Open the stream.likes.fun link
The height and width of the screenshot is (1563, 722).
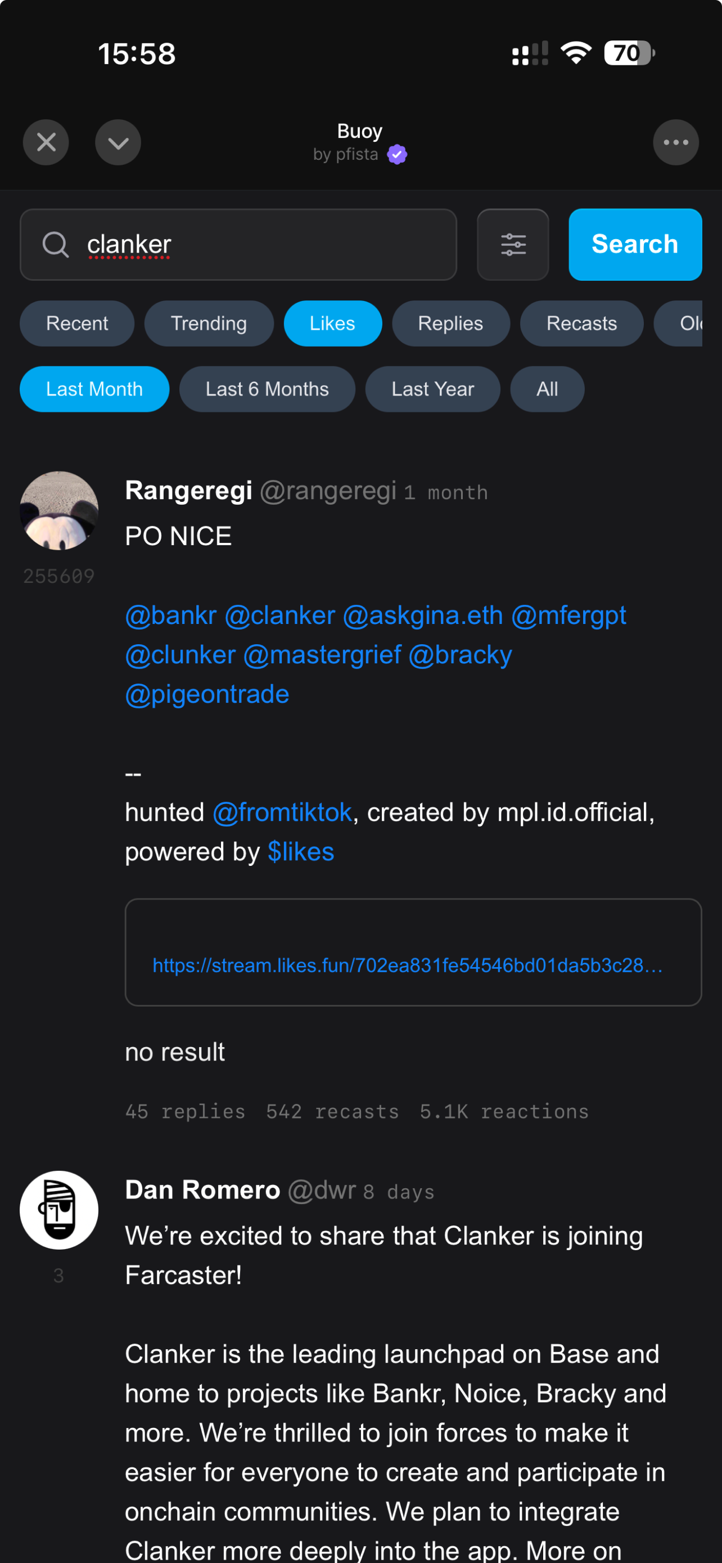pos(407,965)
